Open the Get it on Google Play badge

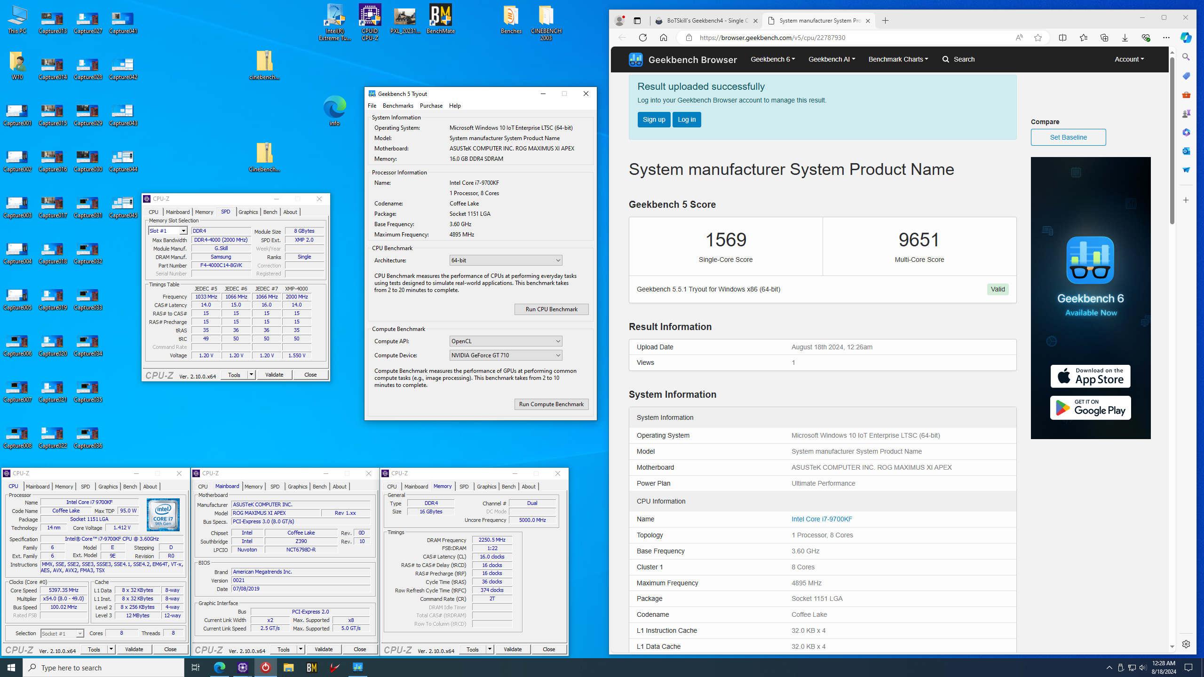coord(1090,407)
